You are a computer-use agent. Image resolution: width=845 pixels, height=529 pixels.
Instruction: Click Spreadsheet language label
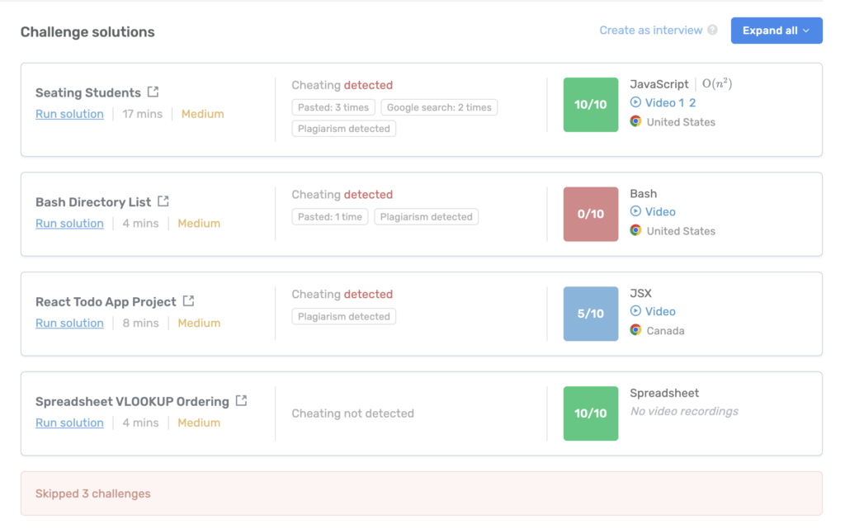pos(664,393)
